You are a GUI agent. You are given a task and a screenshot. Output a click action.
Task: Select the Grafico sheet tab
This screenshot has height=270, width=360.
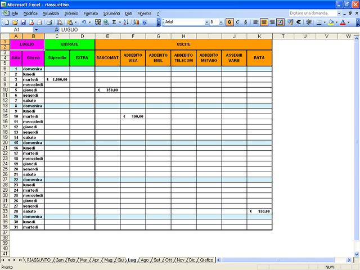[x=206, y=260]
